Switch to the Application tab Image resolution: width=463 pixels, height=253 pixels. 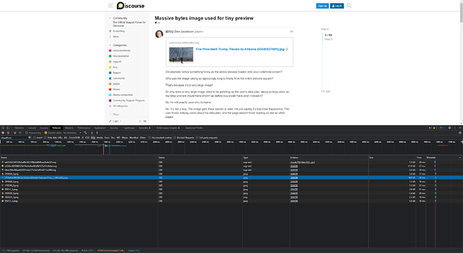tap(100, 128)
